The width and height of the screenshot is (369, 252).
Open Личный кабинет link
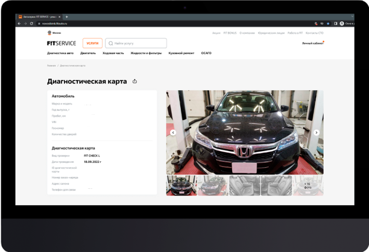[313, 43]
